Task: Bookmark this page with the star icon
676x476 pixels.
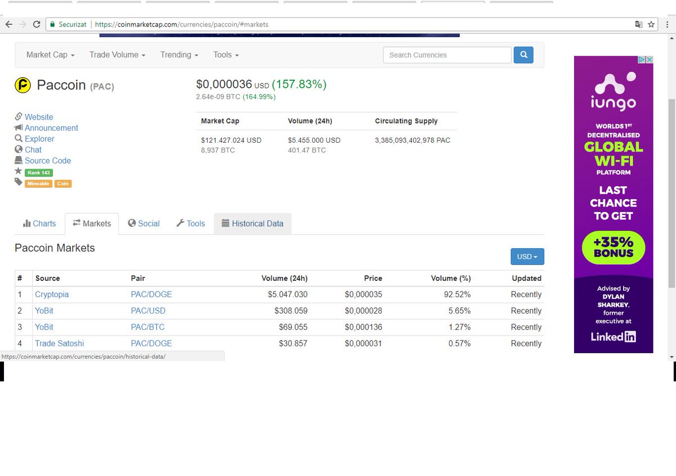Action: [651, 24]
